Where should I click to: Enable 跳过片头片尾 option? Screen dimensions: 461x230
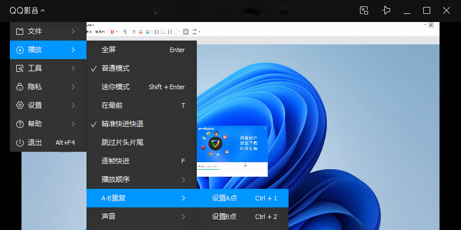(x=142, y=143)
